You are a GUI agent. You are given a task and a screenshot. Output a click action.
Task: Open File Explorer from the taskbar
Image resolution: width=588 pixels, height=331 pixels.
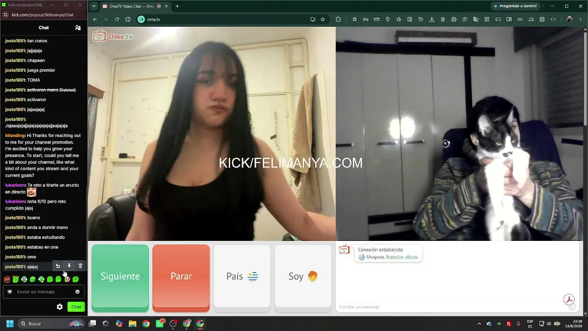click(x=132, y=324)
